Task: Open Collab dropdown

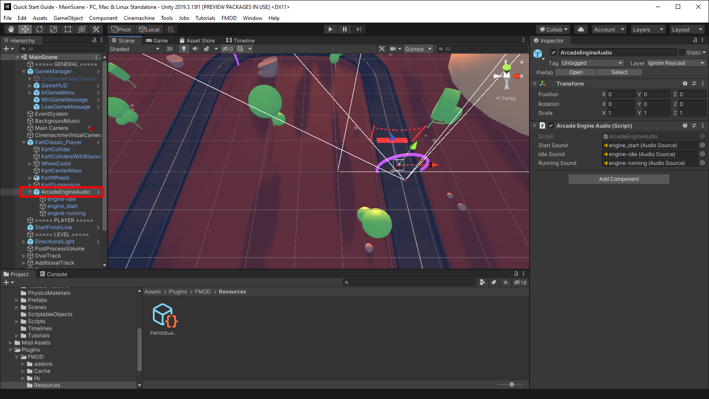Action: 553,29
